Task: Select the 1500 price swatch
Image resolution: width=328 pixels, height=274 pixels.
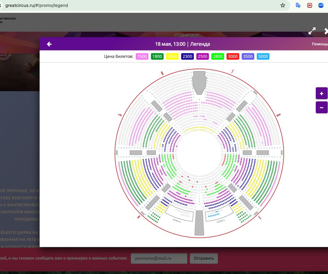Action: pos(142,56)
